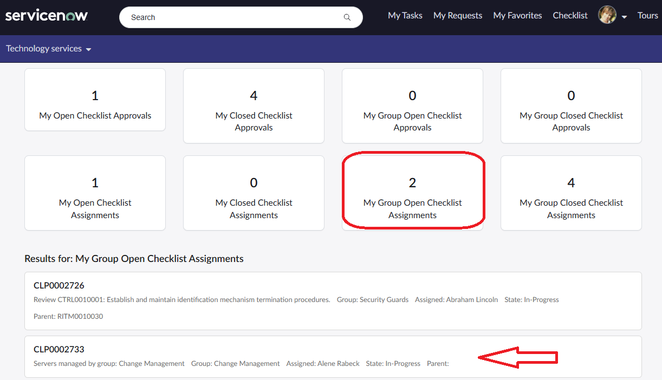This screenshot has width=662, height=380.
Task: Expand the Technology services dropdown
Action: pos(48,48)
